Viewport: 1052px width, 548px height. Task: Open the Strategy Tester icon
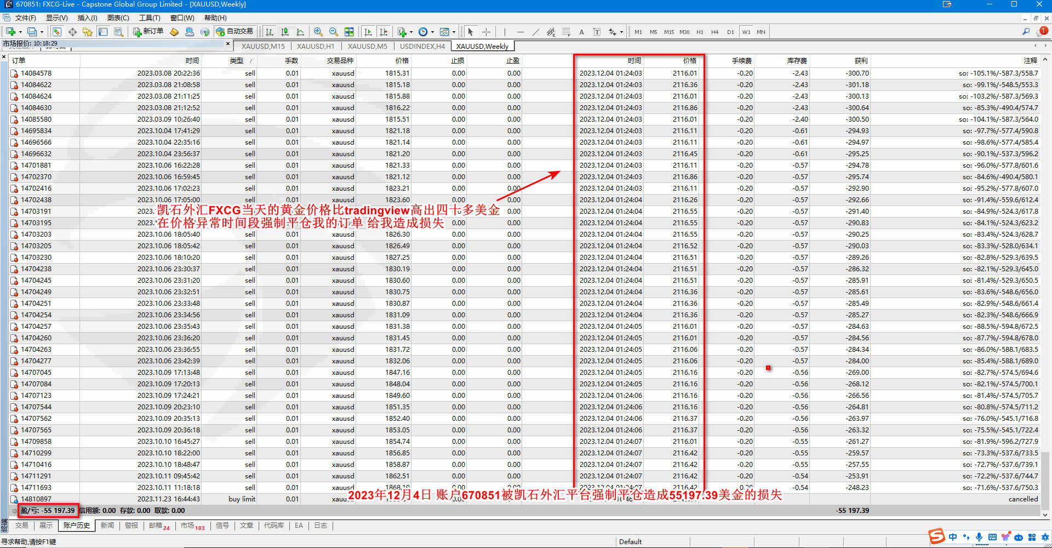tap(118, 32)
